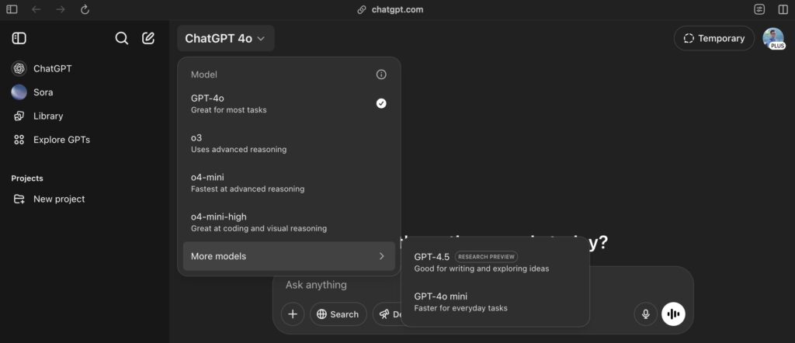Viewport: 795px width, 343px height.
Task: Click the chevron arrow beside More models
Action: [x=382, y=256]
